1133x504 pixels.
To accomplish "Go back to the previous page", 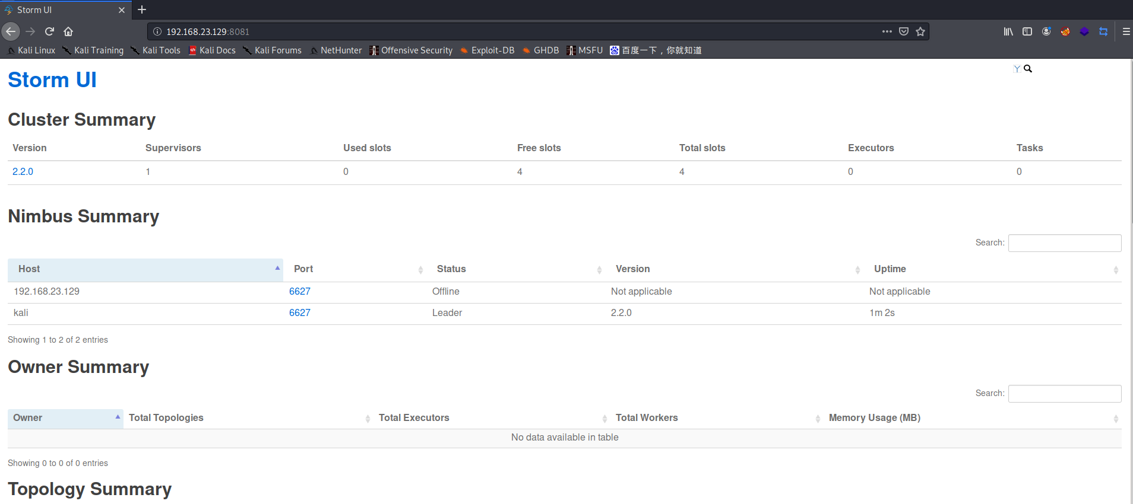I will pos(11,31).
